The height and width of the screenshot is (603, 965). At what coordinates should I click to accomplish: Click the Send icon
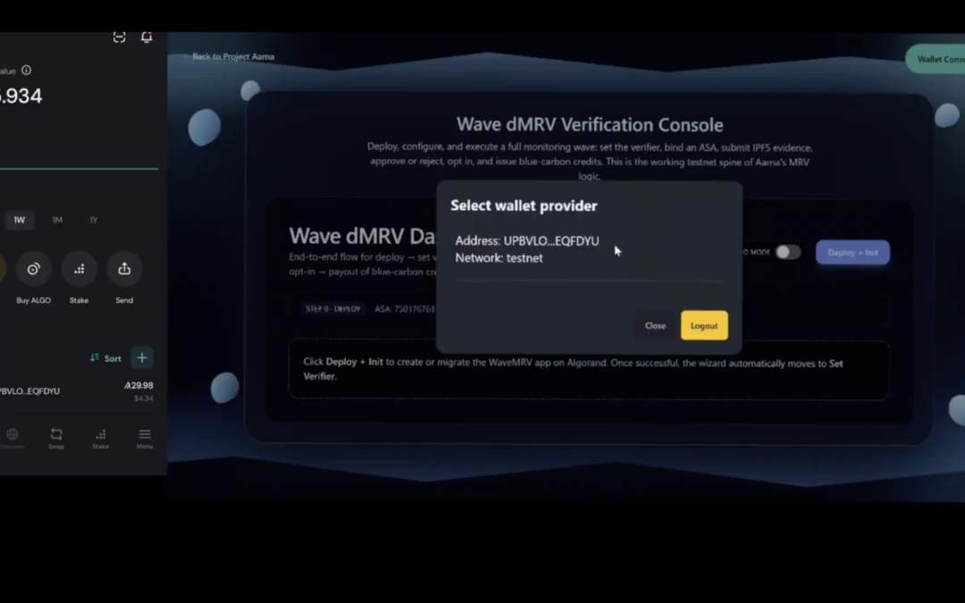(124, 269)
